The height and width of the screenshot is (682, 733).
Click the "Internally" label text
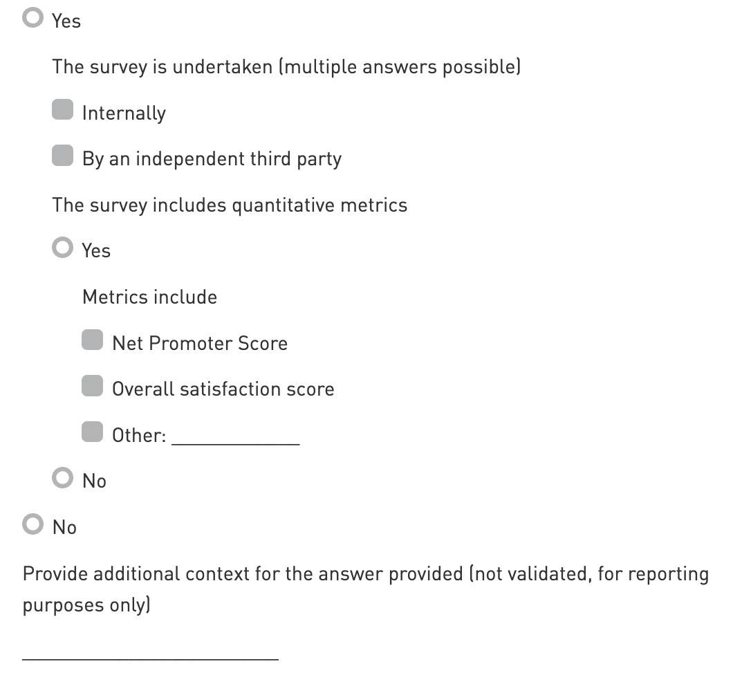point(124,113)
